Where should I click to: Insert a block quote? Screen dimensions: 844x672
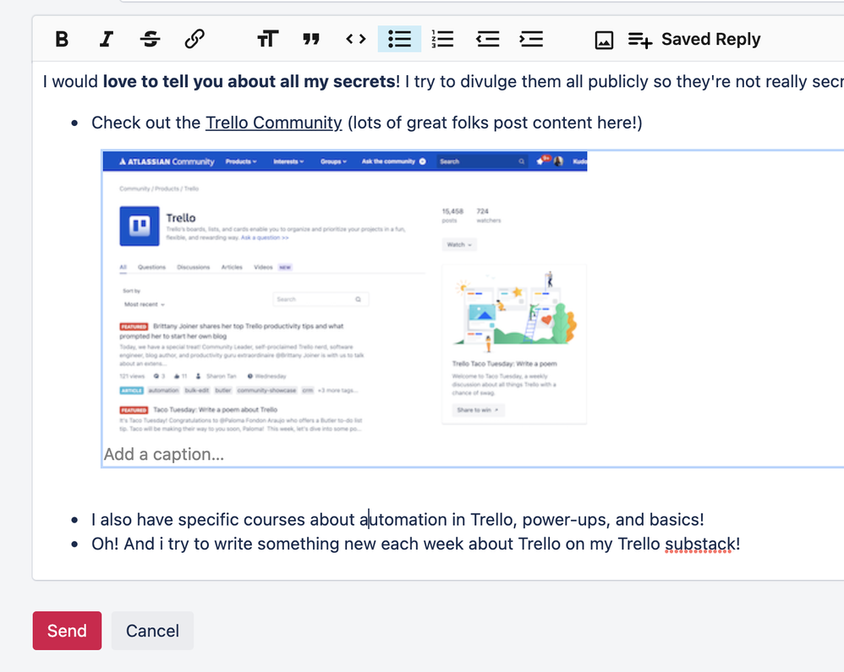click(311, 39)
